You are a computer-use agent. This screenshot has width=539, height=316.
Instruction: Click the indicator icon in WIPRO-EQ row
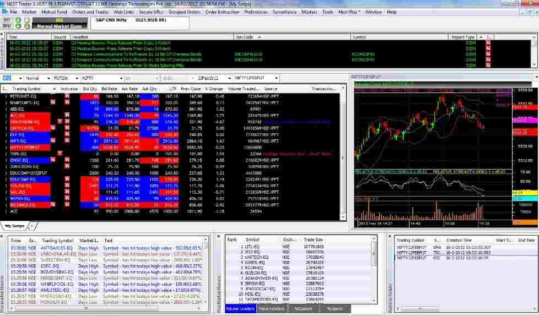[67, 198]
